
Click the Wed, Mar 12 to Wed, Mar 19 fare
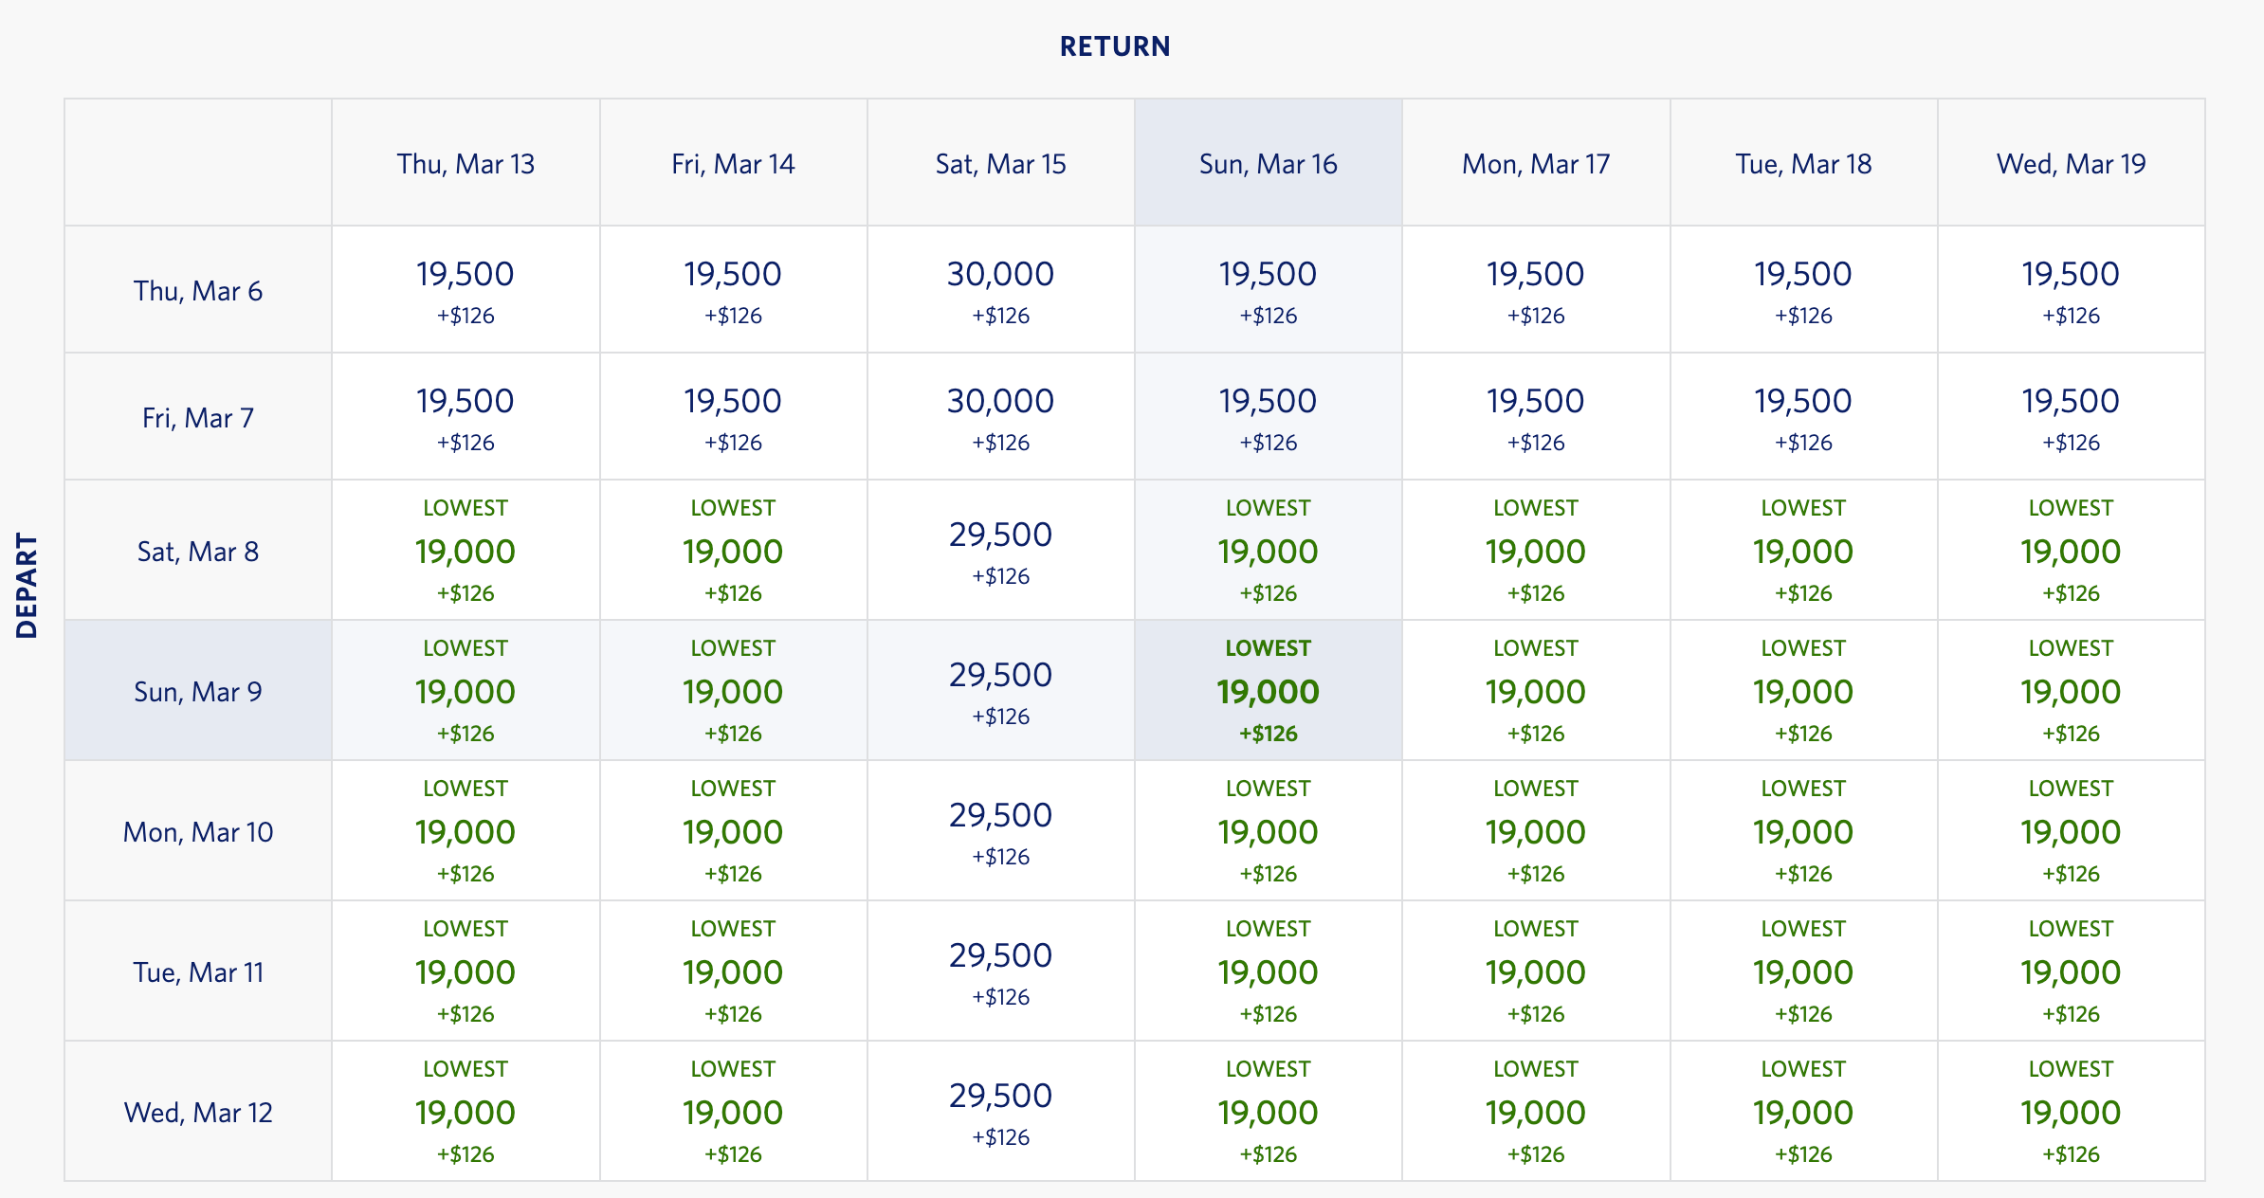tap(2071, 1112)
